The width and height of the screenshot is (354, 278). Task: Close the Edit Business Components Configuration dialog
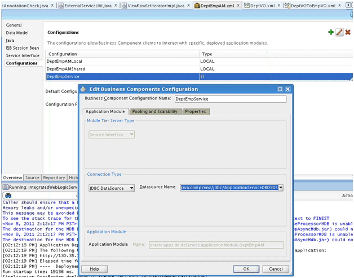pos(287,89)
